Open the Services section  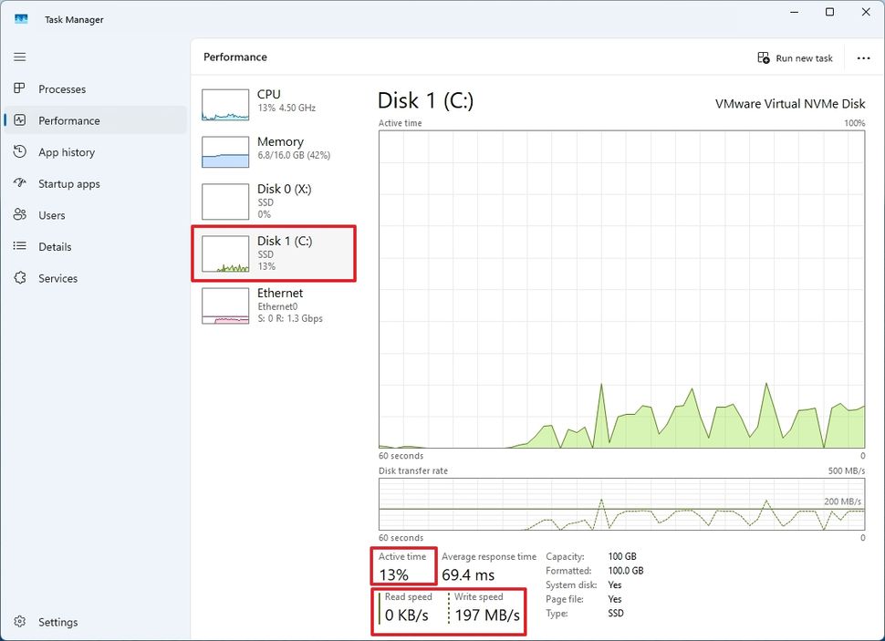click(60, 278)
